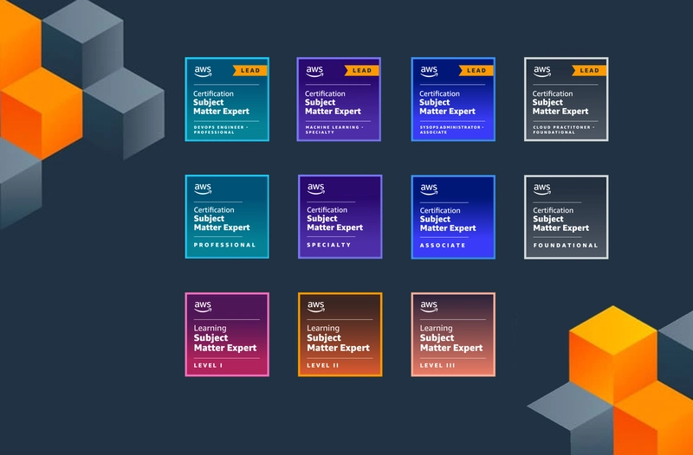Click the AWS logo on the teal Professional badge
The image size is (693, 455).
coord(203,189)
